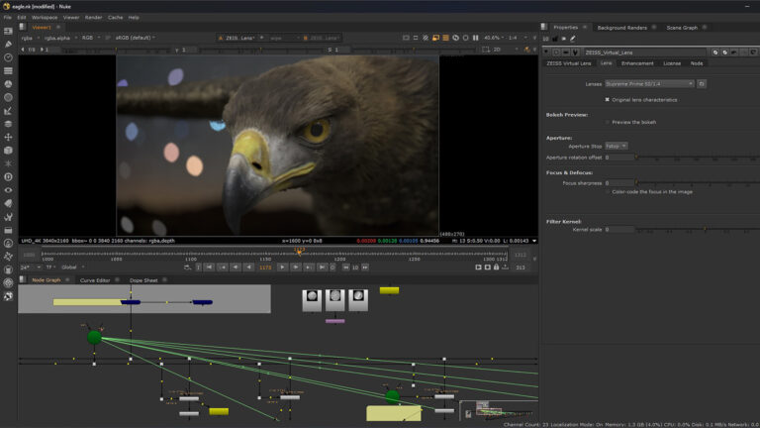Click the pause icon in the viewer toolbar

(x=473, y=38)
